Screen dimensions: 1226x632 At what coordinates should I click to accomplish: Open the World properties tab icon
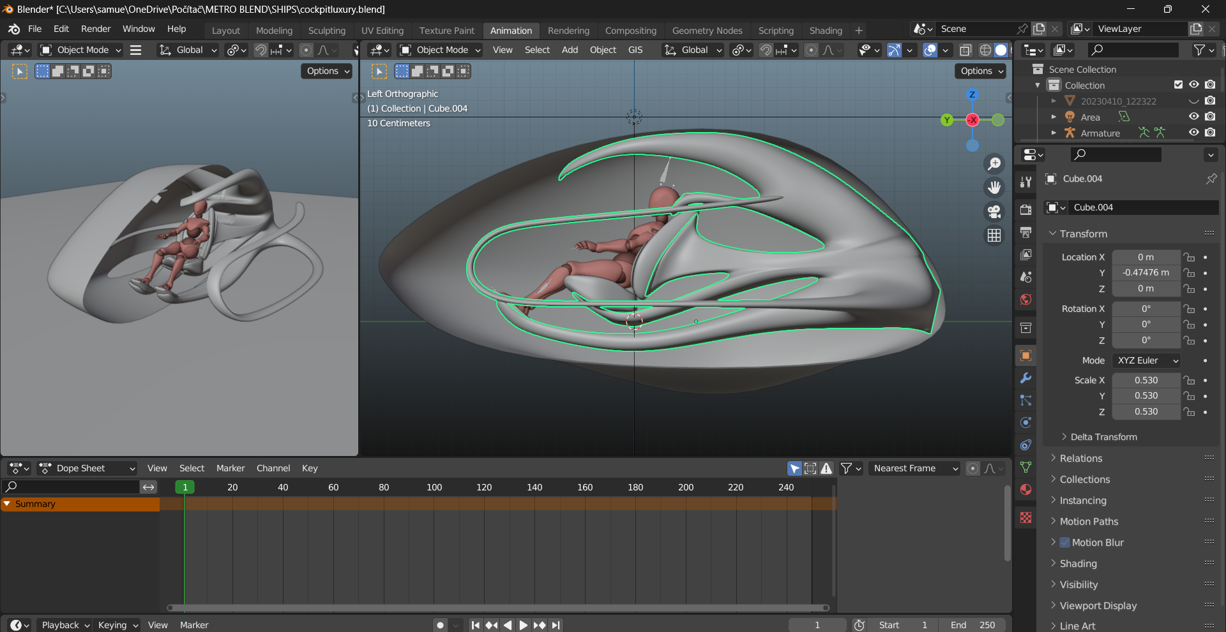(x=1026, y=300)
